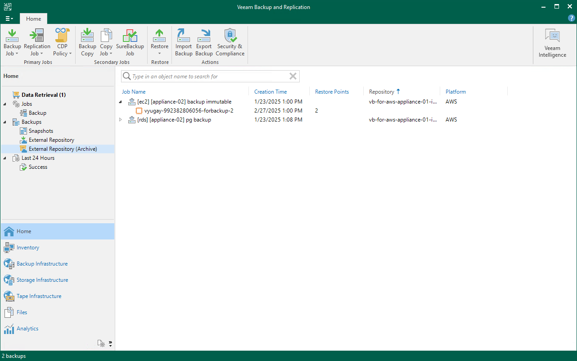Select Data Retrieval (1) node
Viewport: 577px width, 361px height.
tap(44, 95)
